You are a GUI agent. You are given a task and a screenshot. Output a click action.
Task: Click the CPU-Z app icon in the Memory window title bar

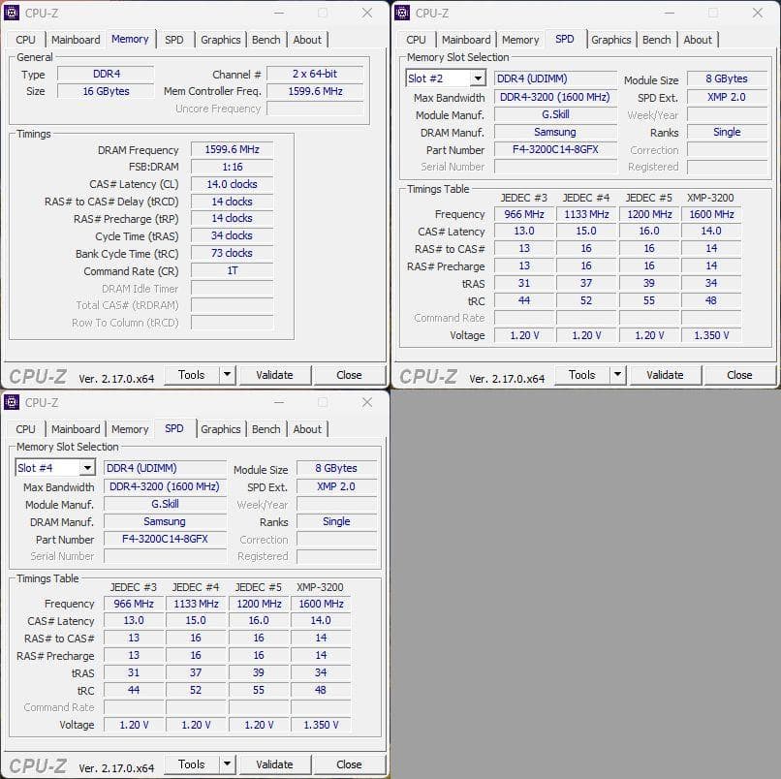pos(13,13)
